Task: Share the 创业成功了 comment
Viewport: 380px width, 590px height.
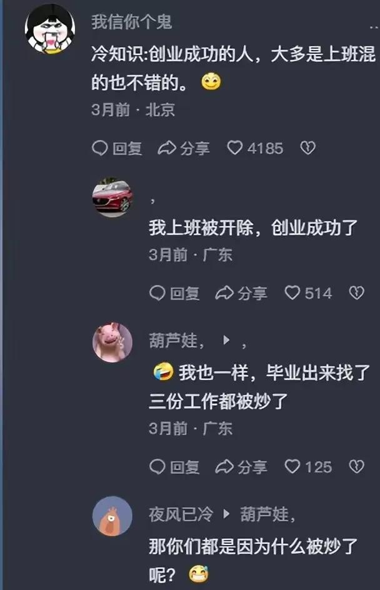Action: click(x=241, y=293)
